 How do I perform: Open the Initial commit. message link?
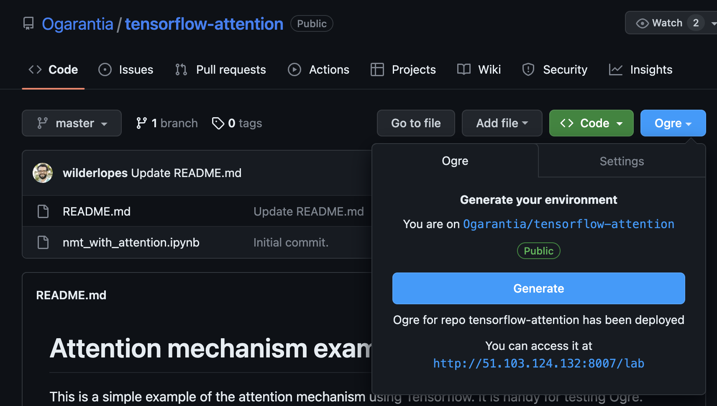pos(291,242)
